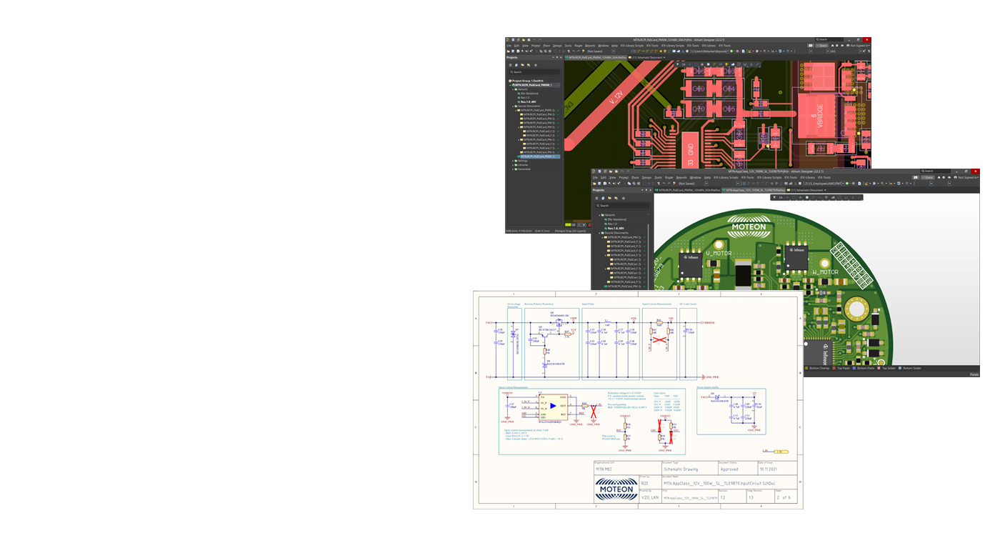Select the move objects cross icon in PaSCard active bar
990x538 pixels.
pyautogui.click(x=690, y=64)
